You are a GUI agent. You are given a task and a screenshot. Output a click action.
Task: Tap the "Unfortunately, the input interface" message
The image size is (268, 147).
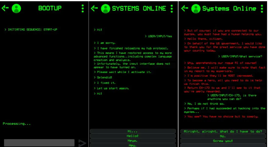(132, 66)
